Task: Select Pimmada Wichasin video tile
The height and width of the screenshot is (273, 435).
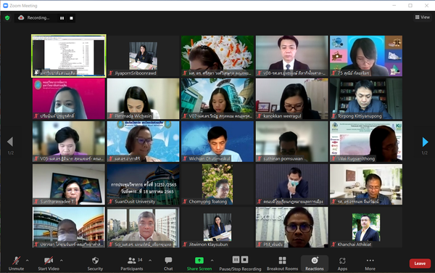Action: pyautogui.click(x=143, y=99)
